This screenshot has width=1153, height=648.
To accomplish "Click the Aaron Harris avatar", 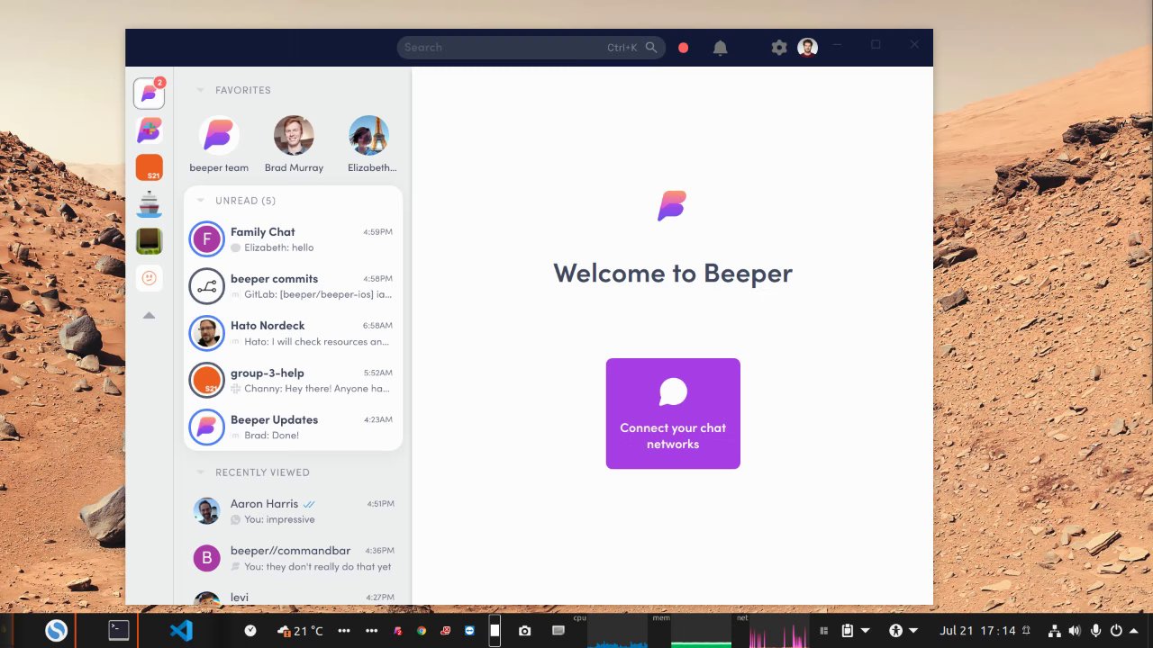I will pyautogui.click(x=207, y=511).
